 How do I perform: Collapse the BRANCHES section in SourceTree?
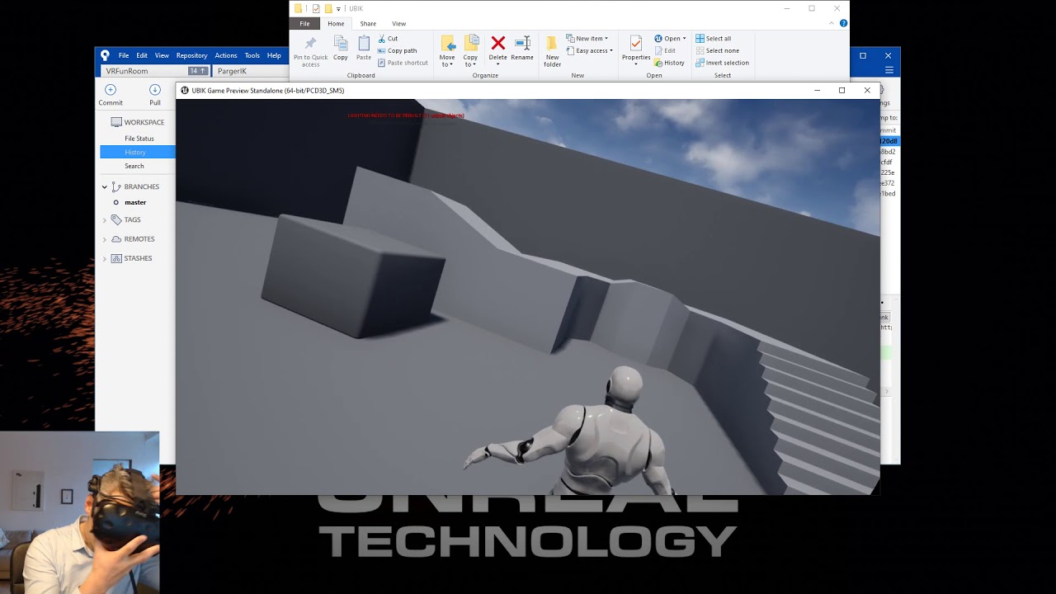click(x=105, y=187)
